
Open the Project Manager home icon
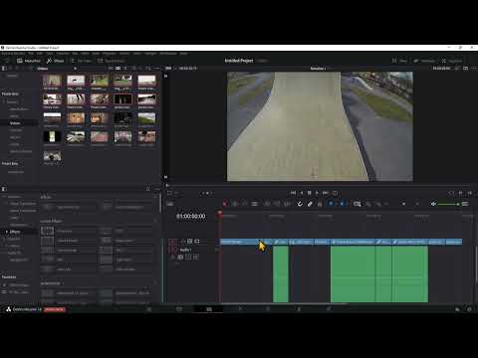457,309
